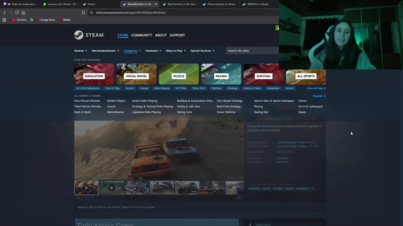This screenshot has height=226, width=403.
Task: Switch to Visão de moderador tab
Action: [20, 4]
